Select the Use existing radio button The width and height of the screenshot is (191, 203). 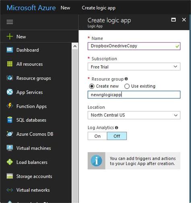tap(127, 86)
